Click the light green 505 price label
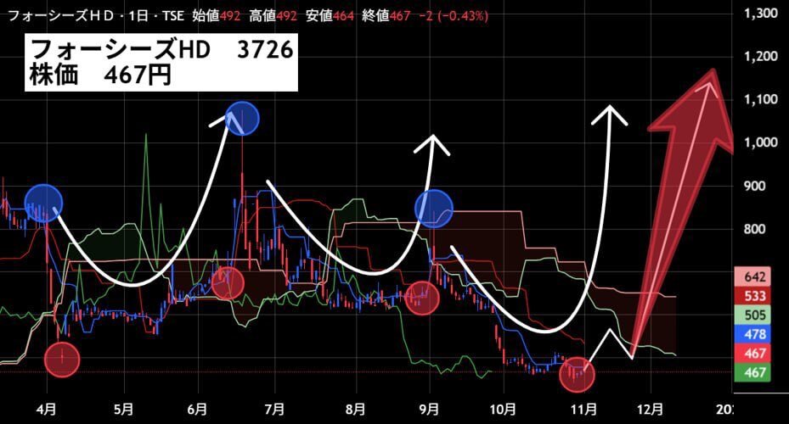Image resolution: width=789 pixels, height=424 pixels. pos(754,315)
